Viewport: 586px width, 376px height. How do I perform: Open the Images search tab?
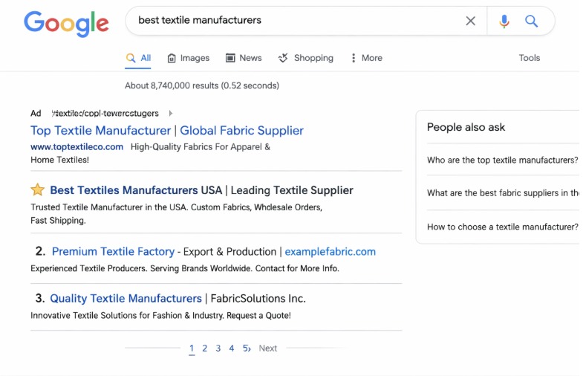pyautogui.click(x=188, y=58)
